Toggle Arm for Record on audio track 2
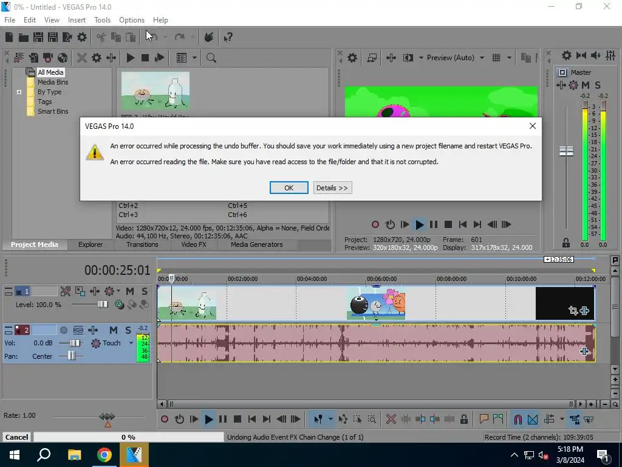 63,330
